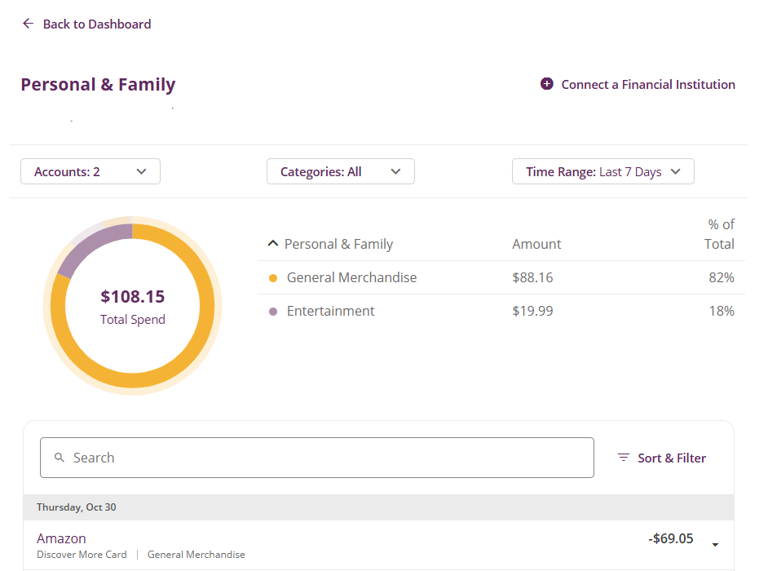
Task: Open the Categories: All dropdown
Action: [x=340, y=171]
